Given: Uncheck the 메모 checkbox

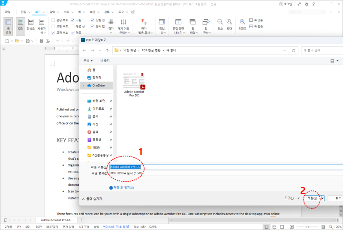Looking at the screenshot, I should coord(72,33).
